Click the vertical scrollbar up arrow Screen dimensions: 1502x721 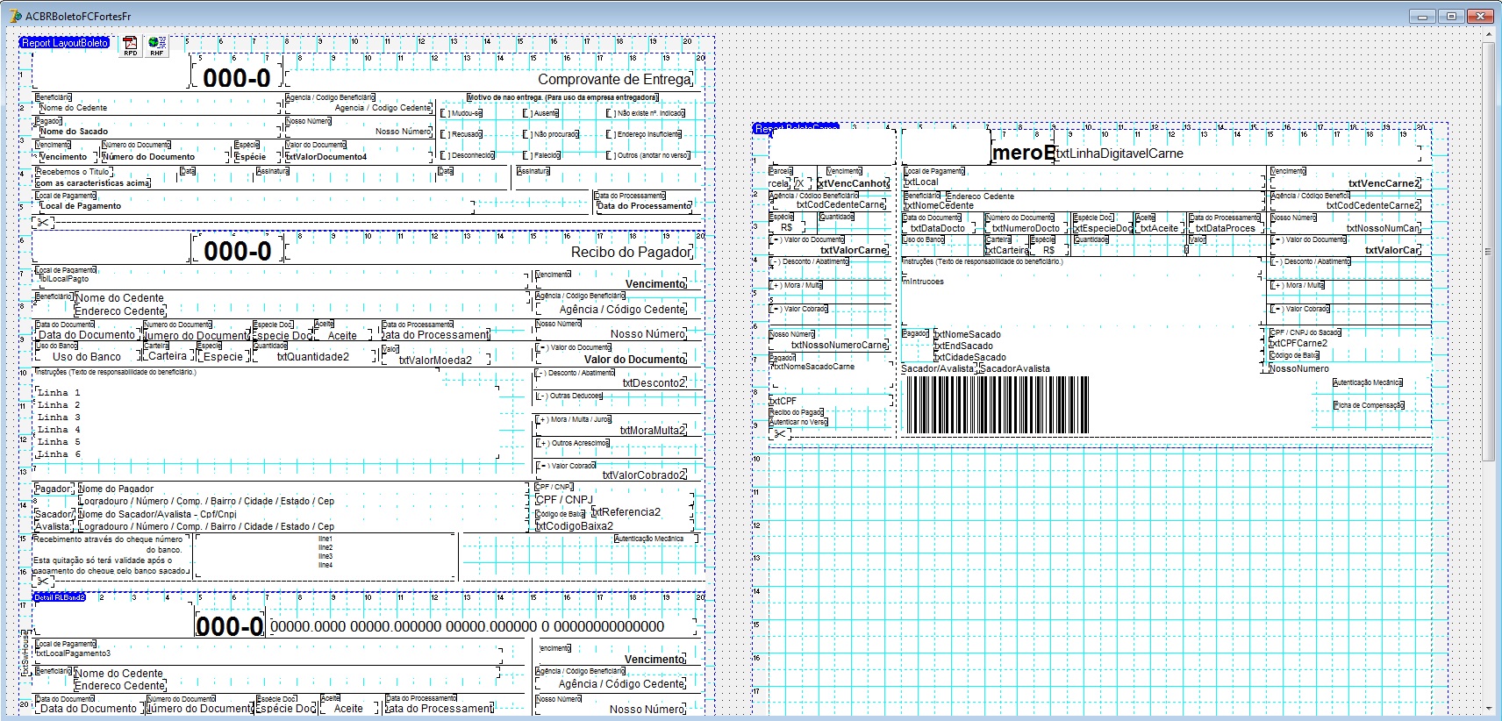click(x=1489, y=35)
